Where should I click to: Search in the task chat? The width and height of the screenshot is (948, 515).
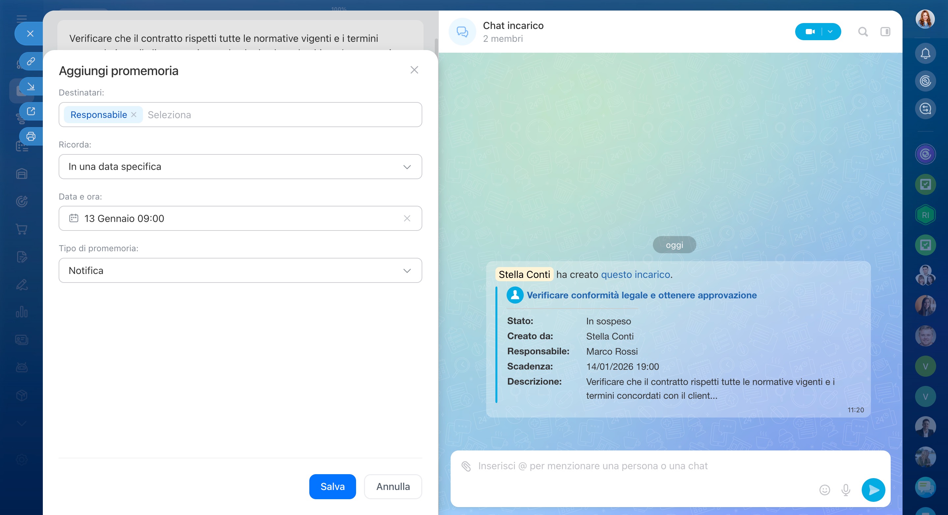[863, 32]
